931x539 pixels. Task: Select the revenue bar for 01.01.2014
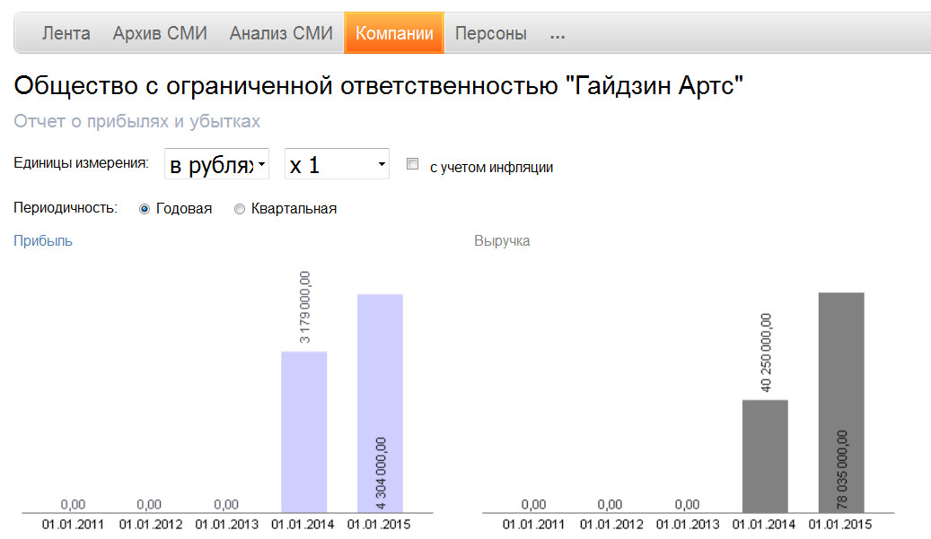coord(765,456)
